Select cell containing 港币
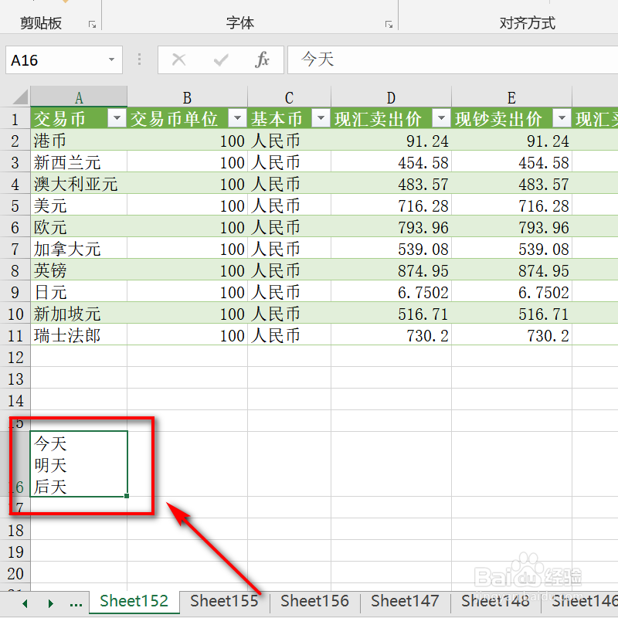The height and width of the screenshot is (618, 618). pyautogui.click(x=79, y=141)
